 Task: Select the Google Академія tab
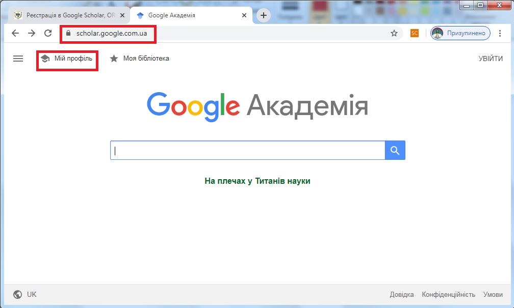[191, 15]
